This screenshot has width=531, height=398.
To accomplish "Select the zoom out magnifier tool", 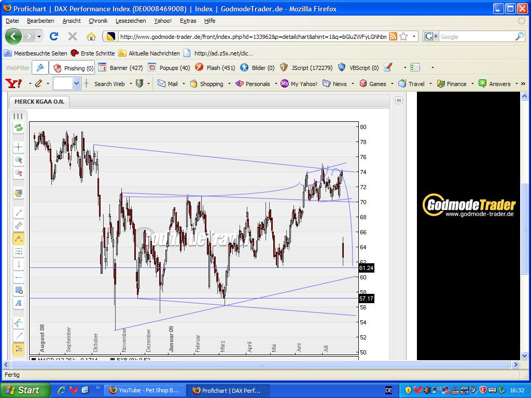I will pos(19,173).
